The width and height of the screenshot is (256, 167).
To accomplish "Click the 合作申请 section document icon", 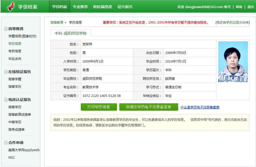I will [x=6, y=143].
